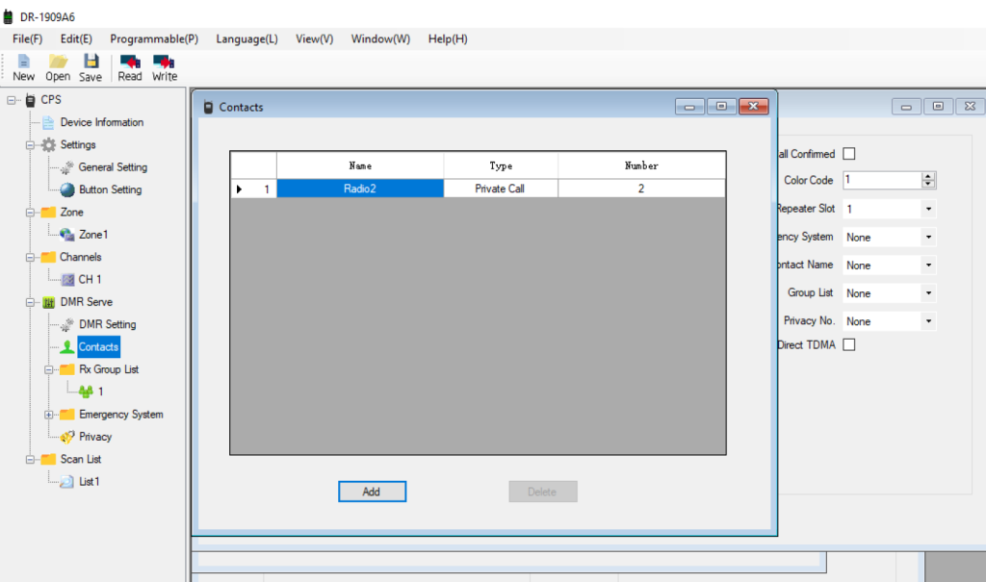Select Zone1 in the sidebar tree

pos(92,235)
